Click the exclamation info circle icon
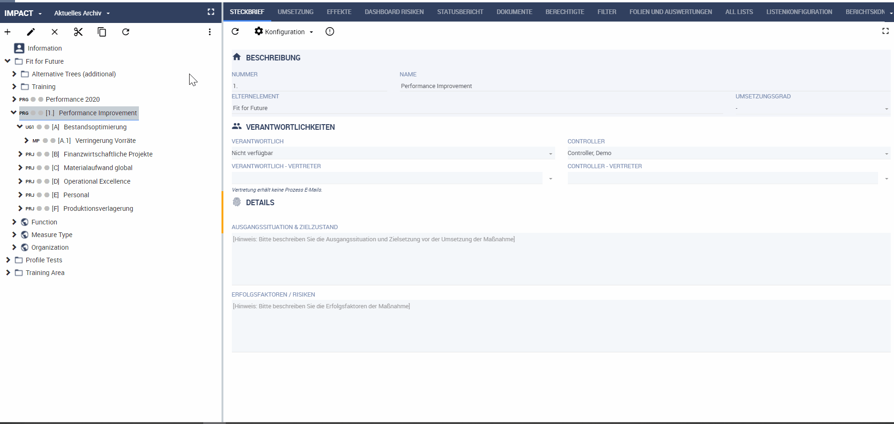 (330, 31)
